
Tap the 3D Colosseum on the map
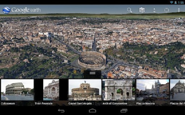point(92,60)
